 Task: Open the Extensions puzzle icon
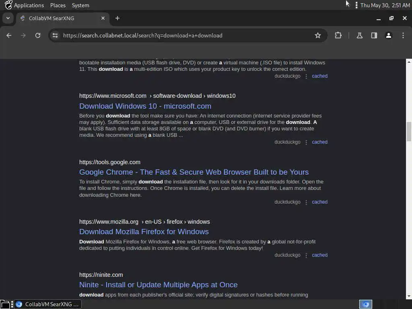point(338,35)
